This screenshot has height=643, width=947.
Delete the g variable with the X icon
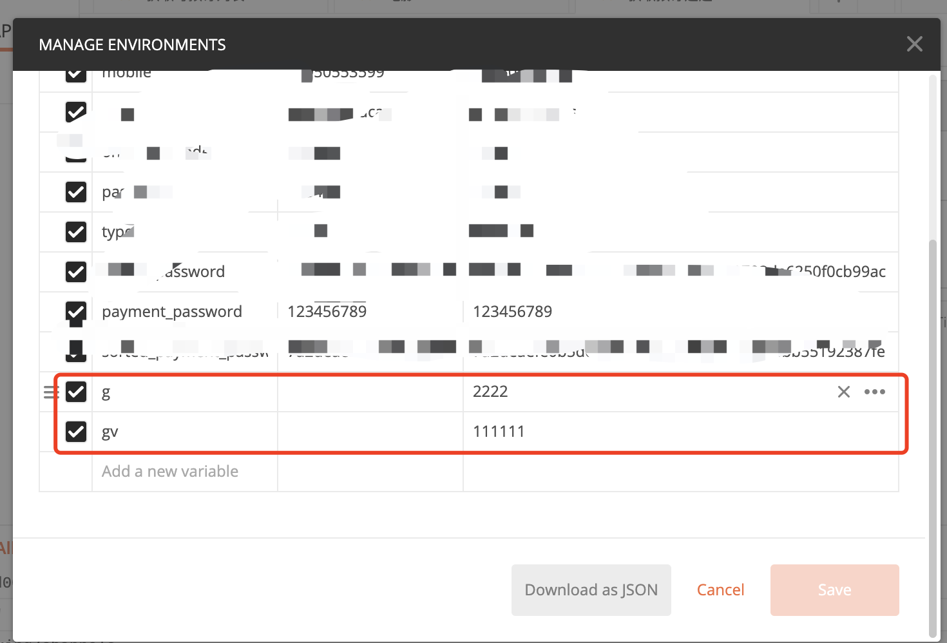click(843, 391)
